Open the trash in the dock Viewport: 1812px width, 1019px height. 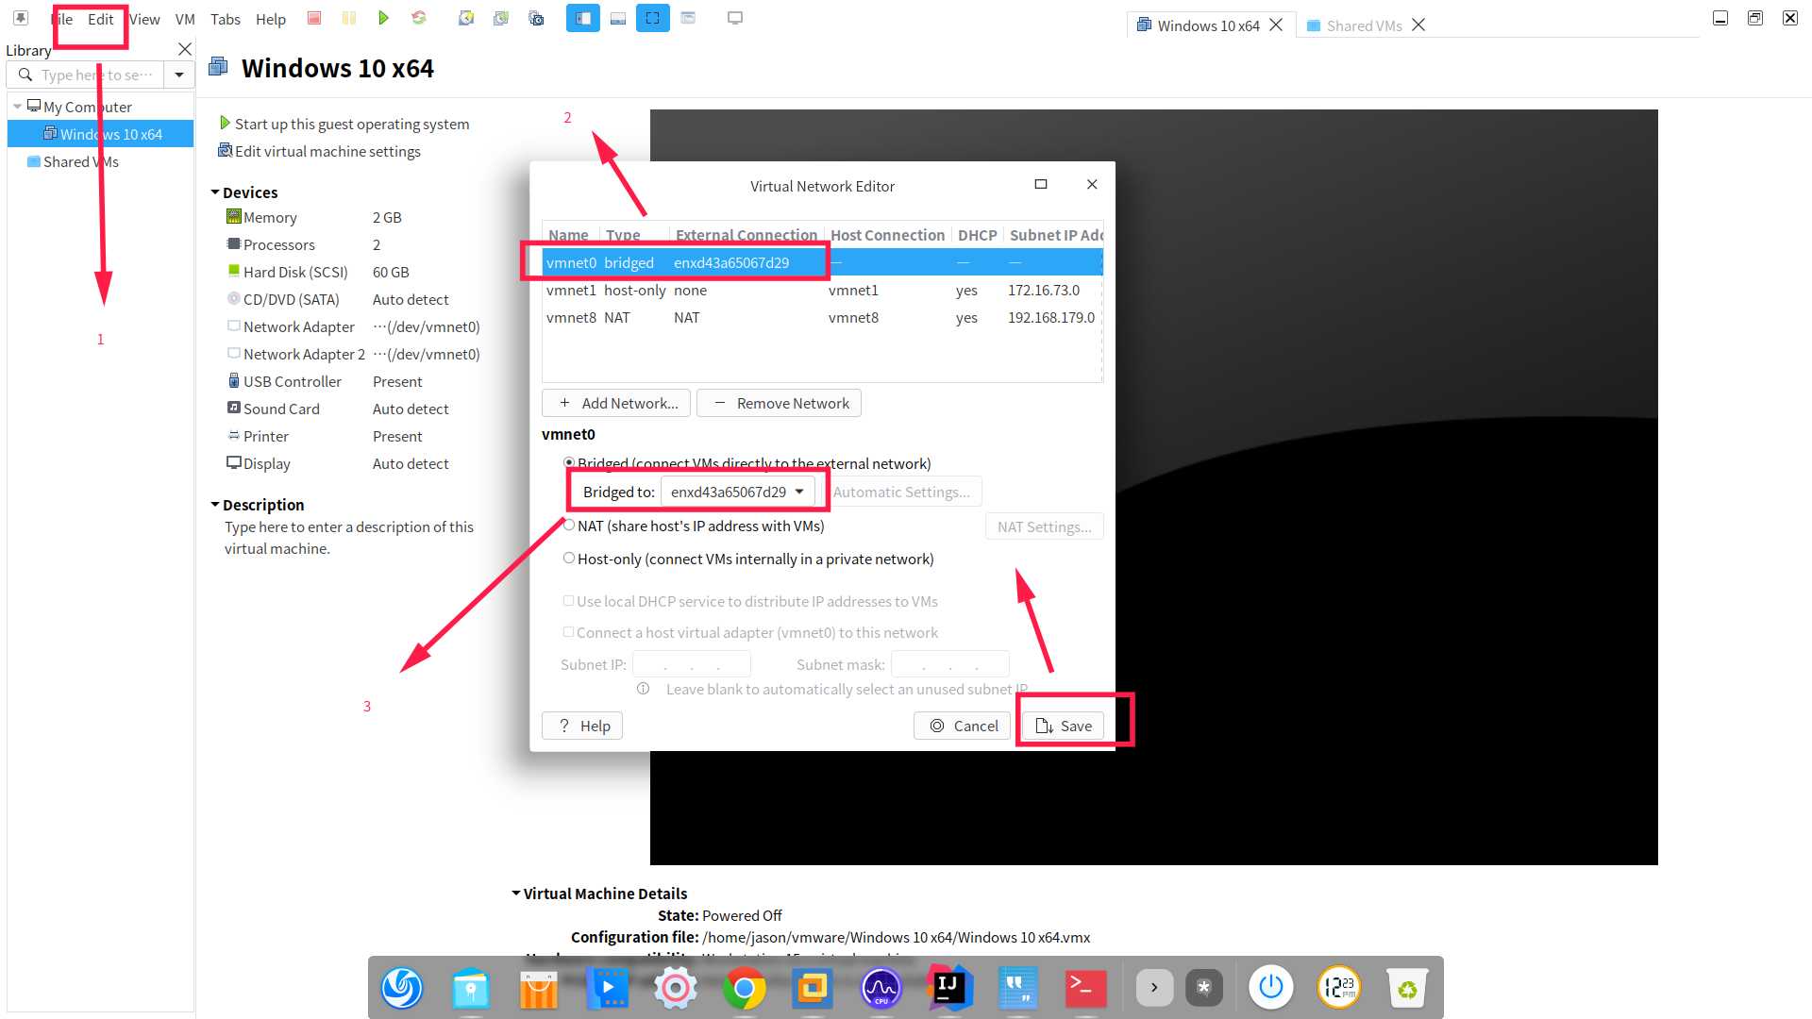point(1407,988)
